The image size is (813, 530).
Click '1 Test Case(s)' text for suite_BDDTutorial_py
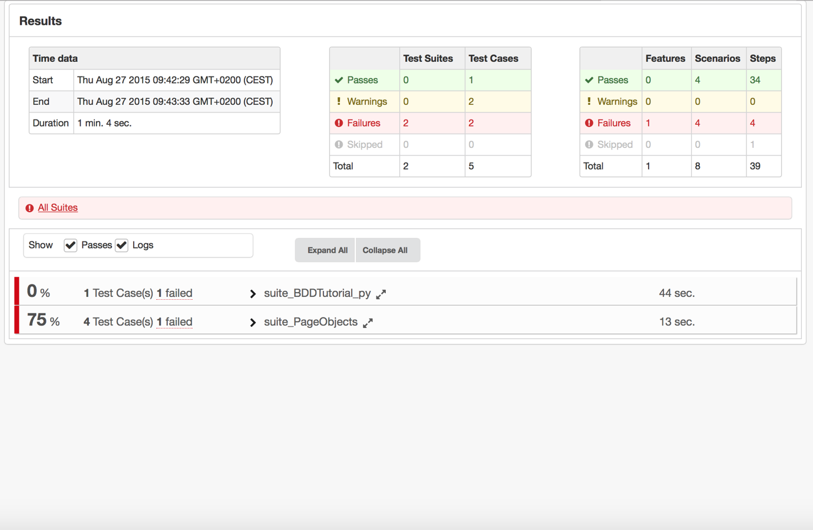click(118, 293)
